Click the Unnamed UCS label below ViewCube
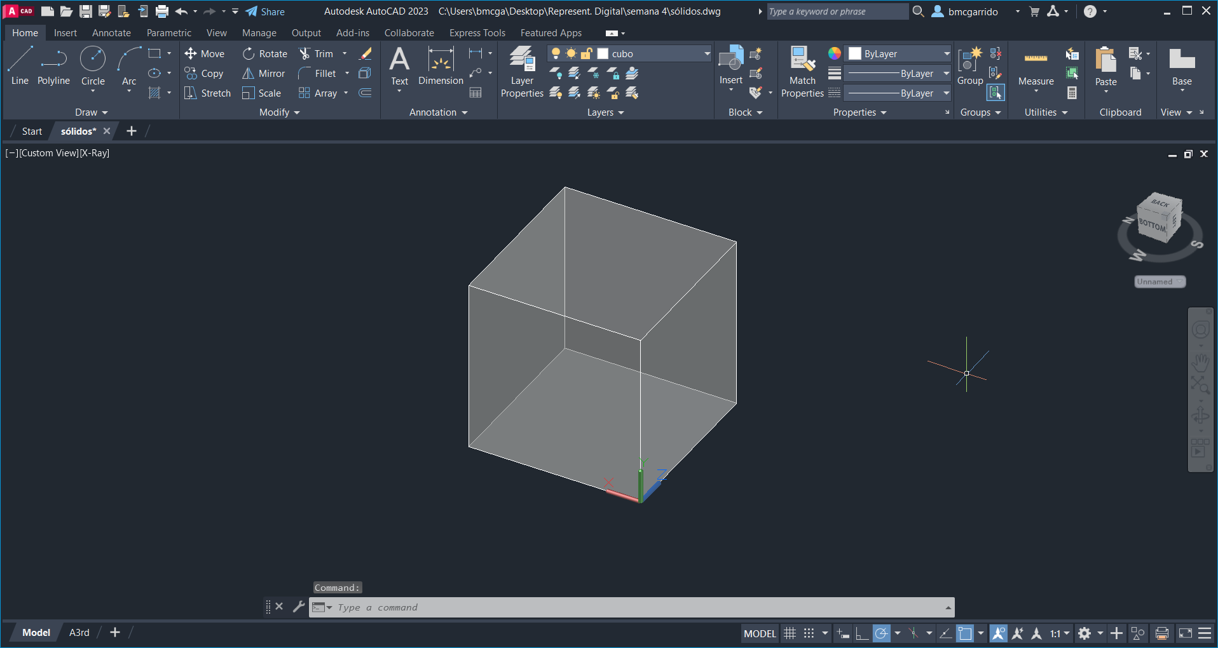 coord(1160,282)
